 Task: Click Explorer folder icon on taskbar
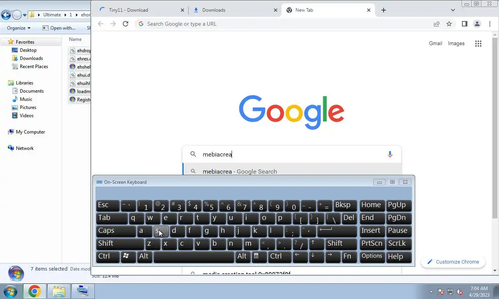[59, 291]
